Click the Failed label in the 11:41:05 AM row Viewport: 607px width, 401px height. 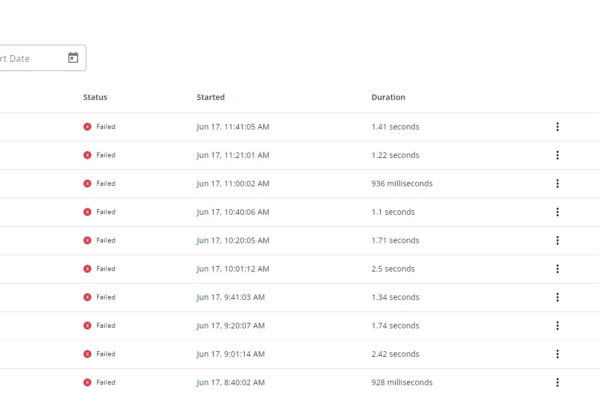point(106,127)
